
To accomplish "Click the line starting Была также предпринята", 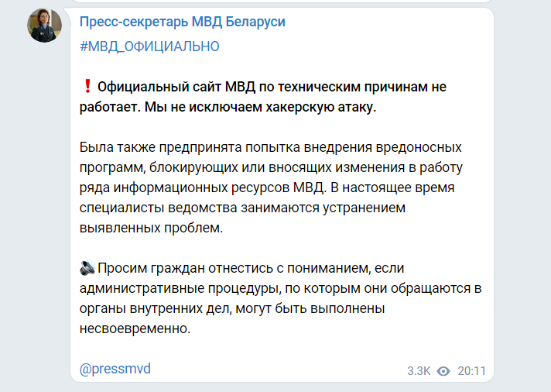I will click(x=271, y=147).
